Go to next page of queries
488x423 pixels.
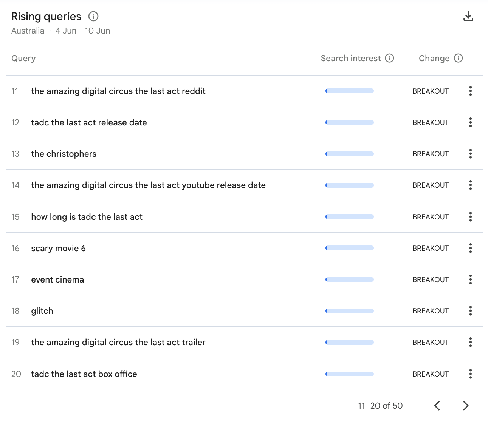click(466, 406)
